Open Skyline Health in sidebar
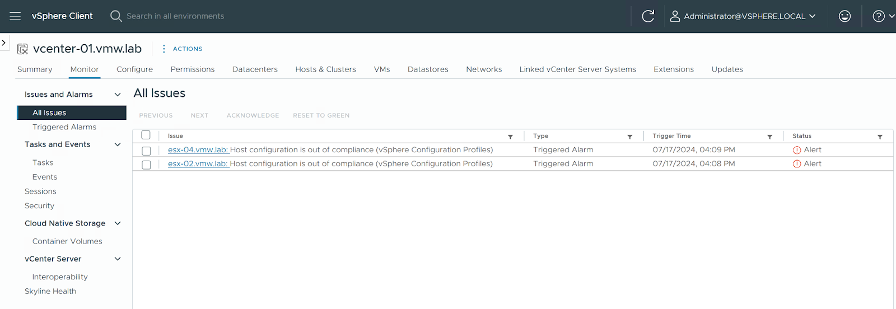The height and width of the screenshot is (309, 896). pyautogui.click(x=50, y=291)
